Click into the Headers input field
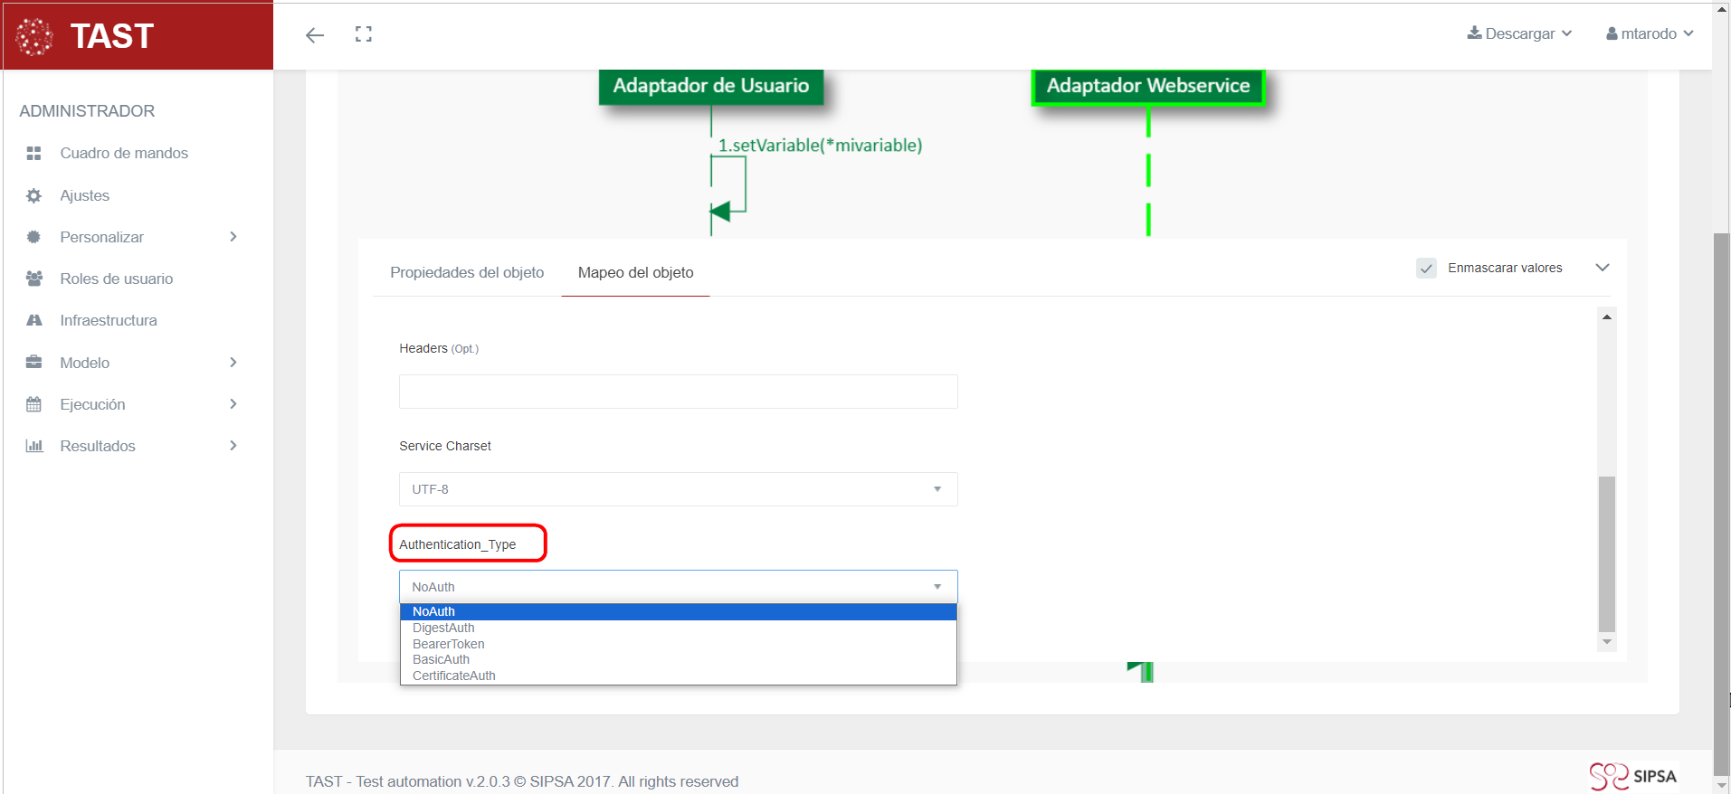 click(x=678, y=392)
